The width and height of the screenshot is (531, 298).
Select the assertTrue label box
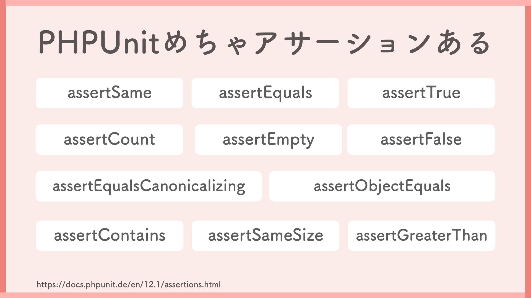(x=421, y=93)
